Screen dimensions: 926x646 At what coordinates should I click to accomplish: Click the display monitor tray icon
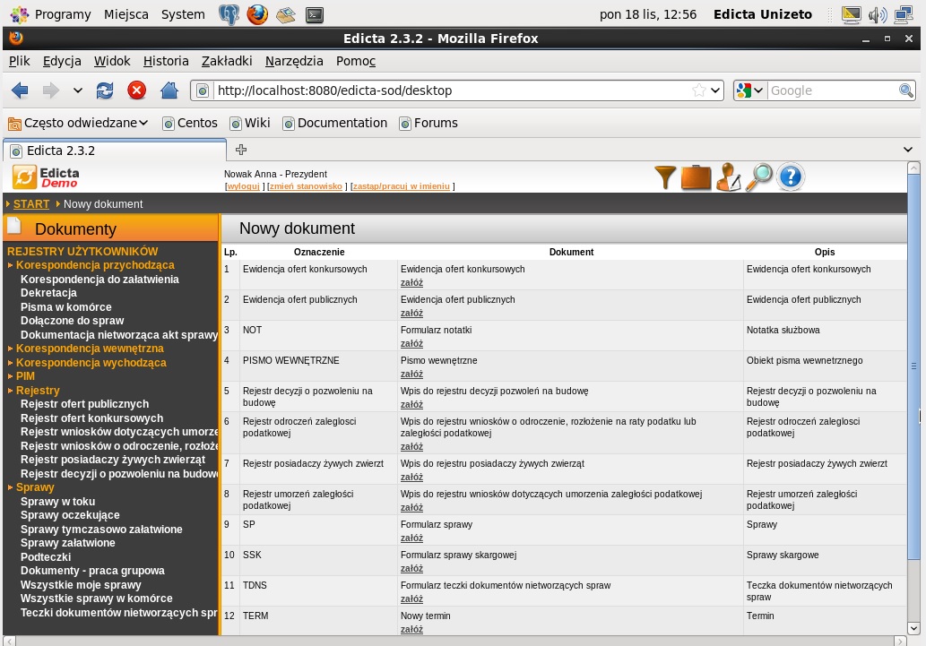[x=851, y=14]
